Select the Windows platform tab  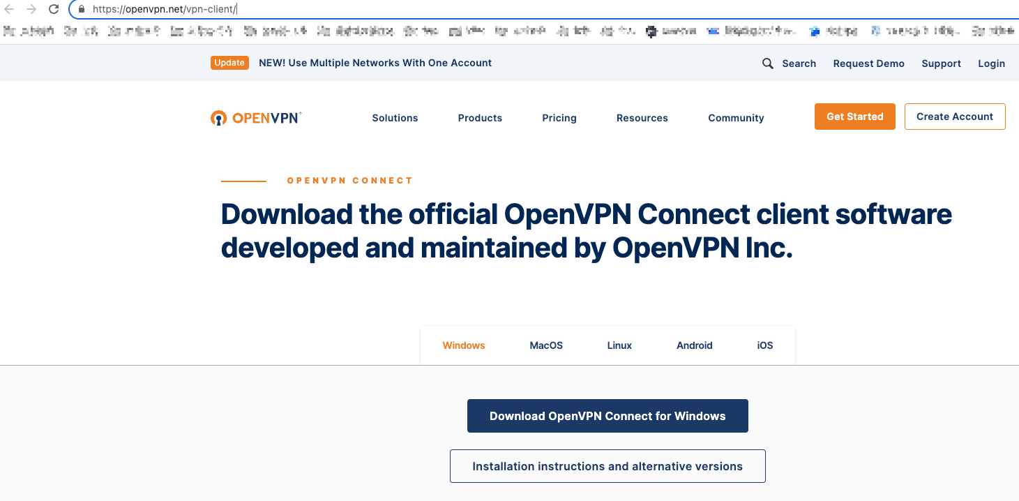[464, 345]
